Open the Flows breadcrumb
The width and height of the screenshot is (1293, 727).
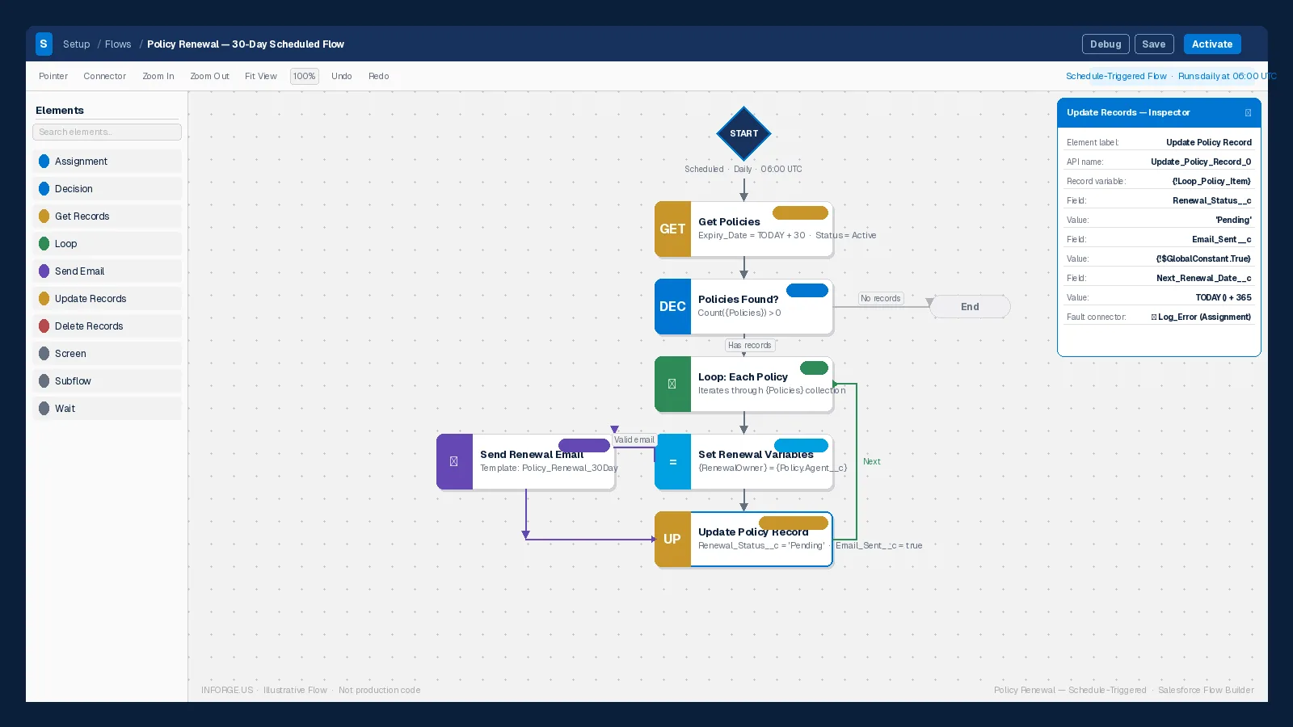[118, 44]
